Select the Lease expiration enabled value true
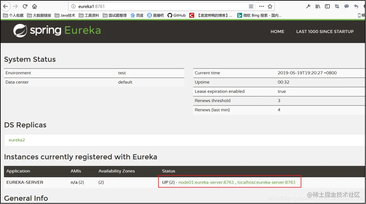This screenshot has width=366, height=204. click(x=282, y=91)
